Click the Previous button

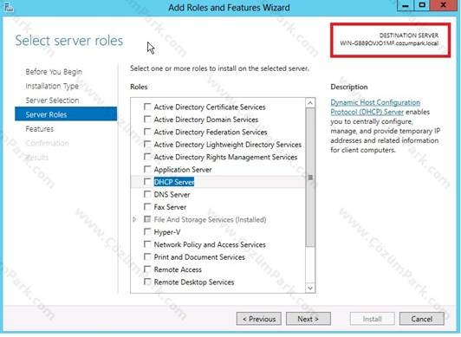[259, 319]
